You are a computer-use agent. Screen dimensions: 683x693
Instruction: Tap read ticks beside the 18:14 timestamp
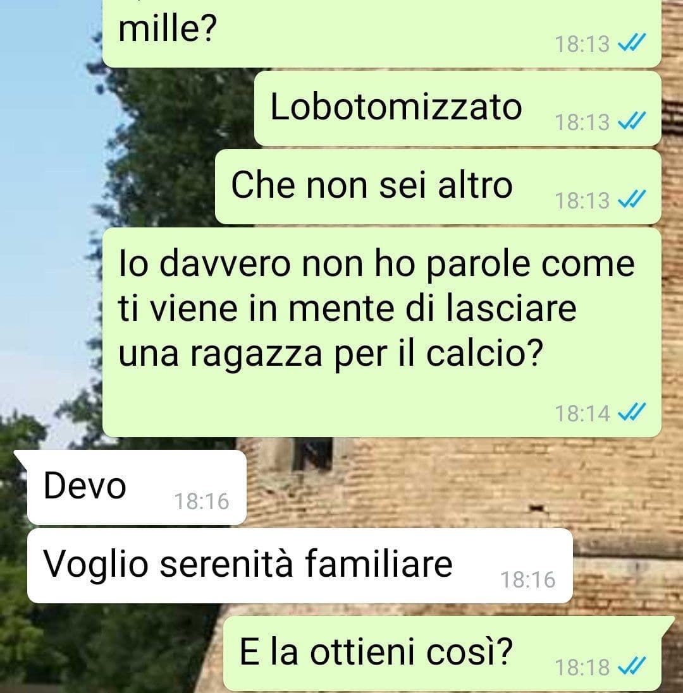click(632, 412)
